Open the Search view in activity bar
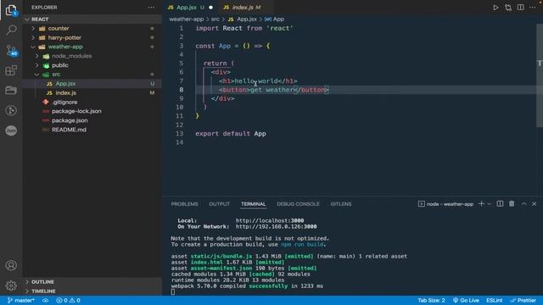 [x=11, y=30]
